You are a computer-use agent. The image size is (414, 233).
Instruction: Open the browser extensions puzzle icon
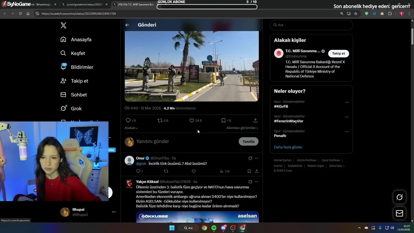[390, 14]
